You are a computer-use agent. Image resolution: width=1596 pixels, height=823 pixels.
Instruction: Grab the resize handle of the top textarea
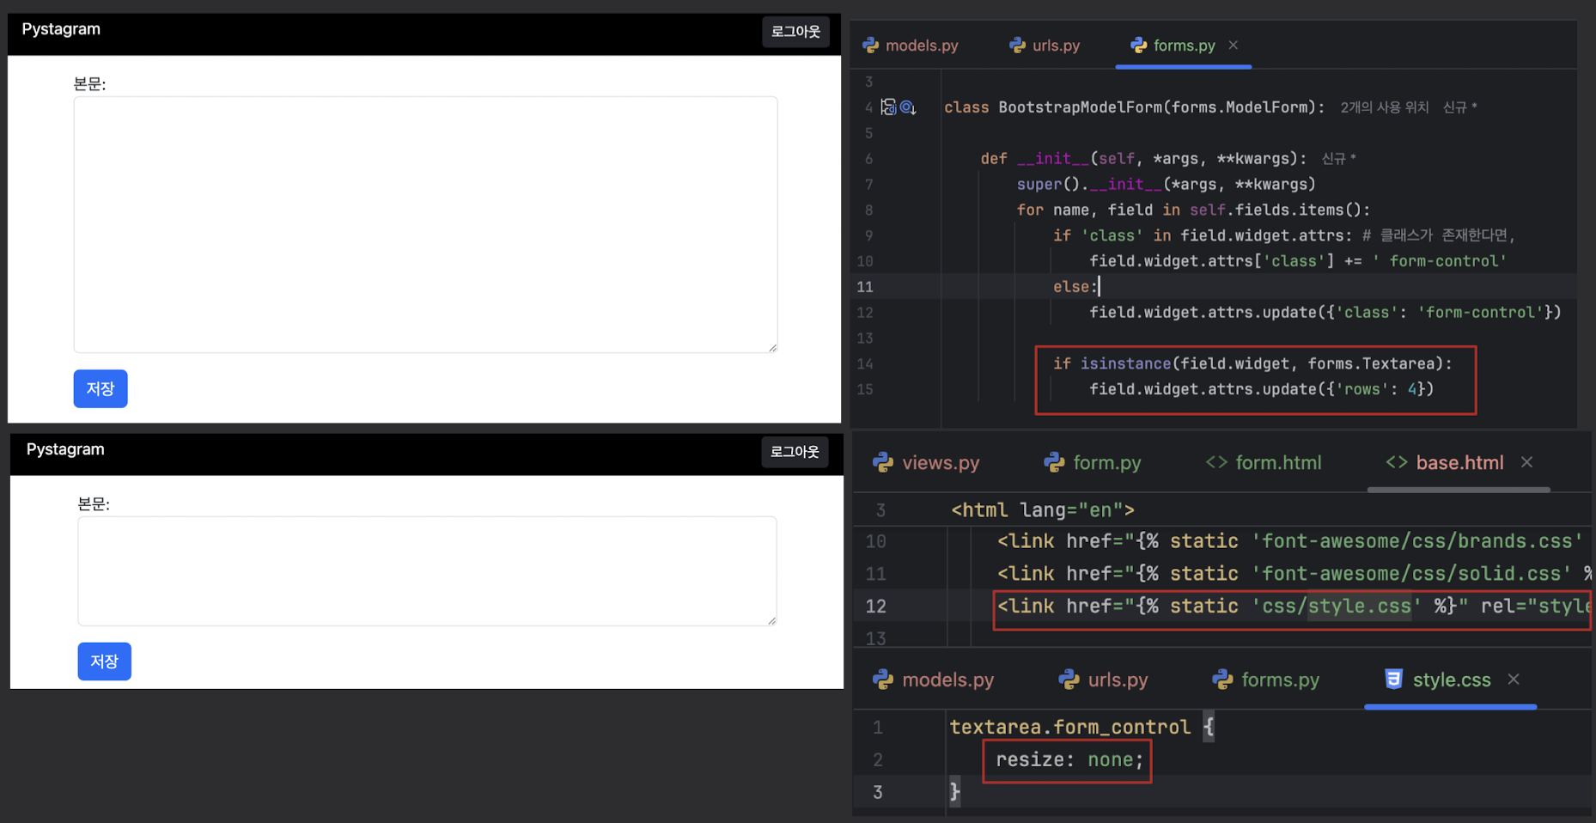773,348
